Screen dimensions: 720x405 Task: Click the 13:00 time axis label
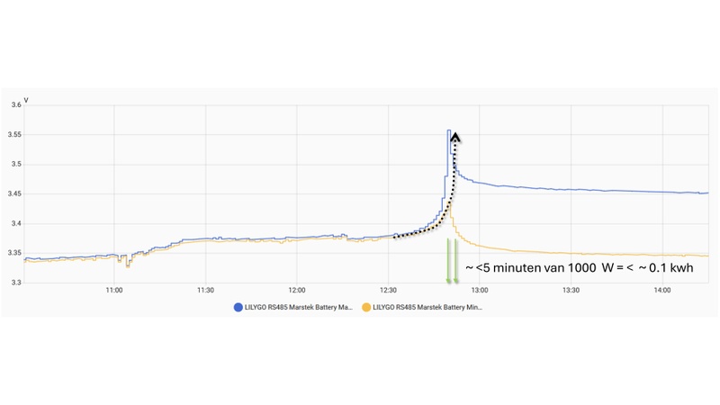480,290
